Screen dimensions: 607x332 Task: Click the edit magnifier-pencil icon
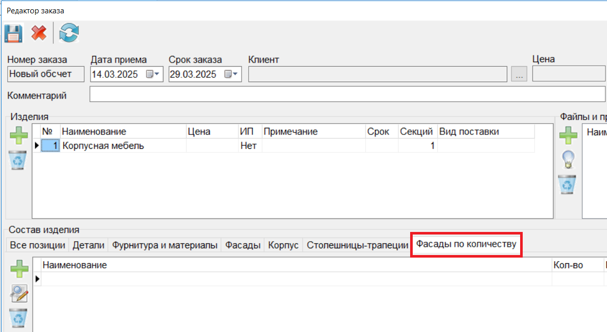20,294
